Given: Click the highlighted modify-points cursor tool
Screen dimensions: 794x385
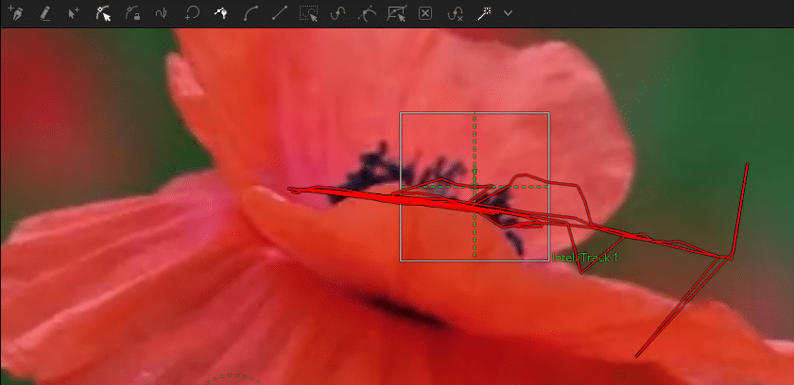Looking at the screenshot, I should 104,13.
